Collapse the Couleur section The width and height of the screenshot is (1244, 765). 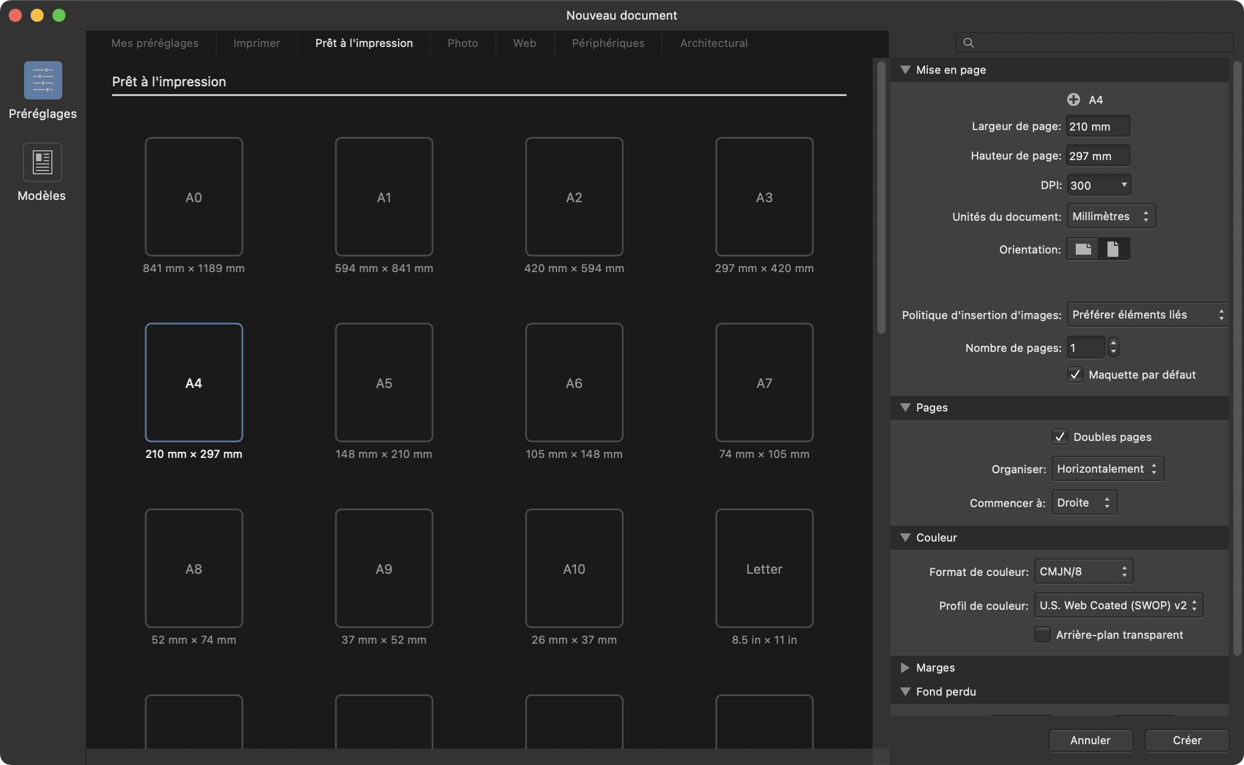tap(905, 538)
